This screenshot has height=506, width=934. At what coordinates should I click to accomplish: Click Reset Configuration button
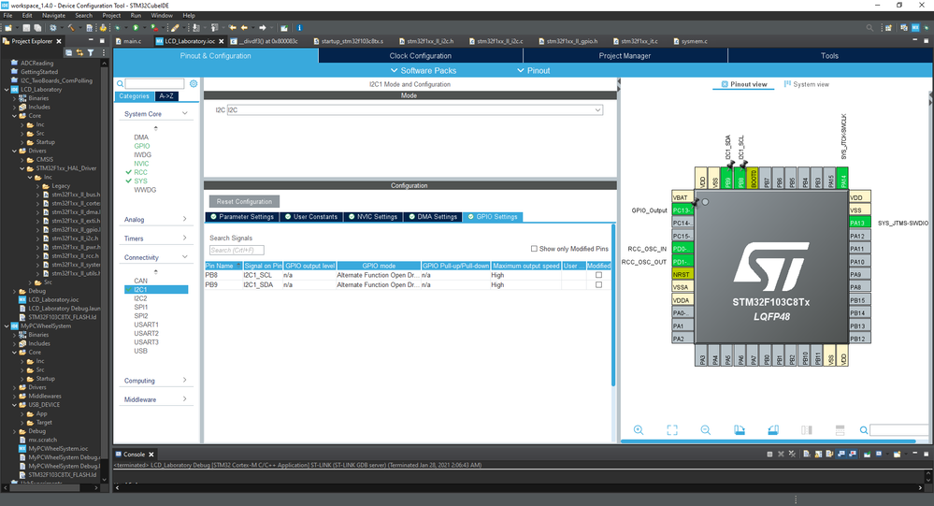pyautogui.click(x=244, y=201)
